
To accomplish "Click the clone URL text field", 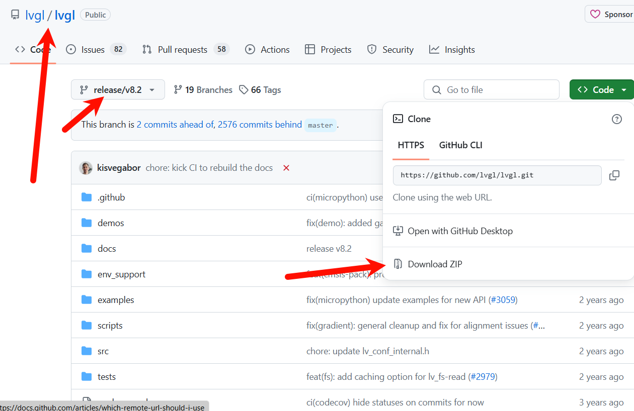I will 497,175.
